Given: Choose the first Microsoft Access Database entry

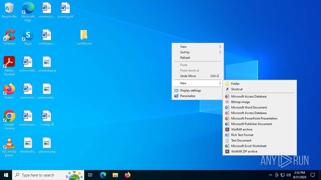Looking at the screenshot, I should click(x=260, y=96).
